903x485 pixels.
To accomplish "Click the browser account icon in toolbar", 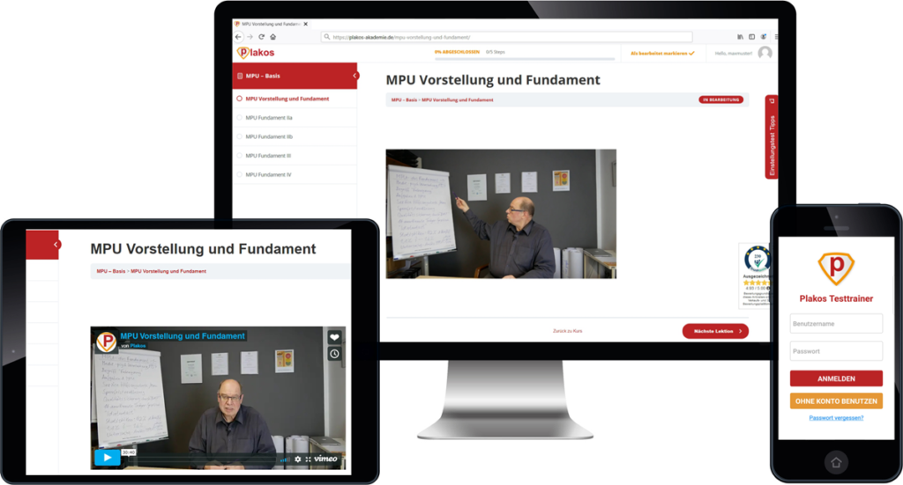I will point(764,37).
